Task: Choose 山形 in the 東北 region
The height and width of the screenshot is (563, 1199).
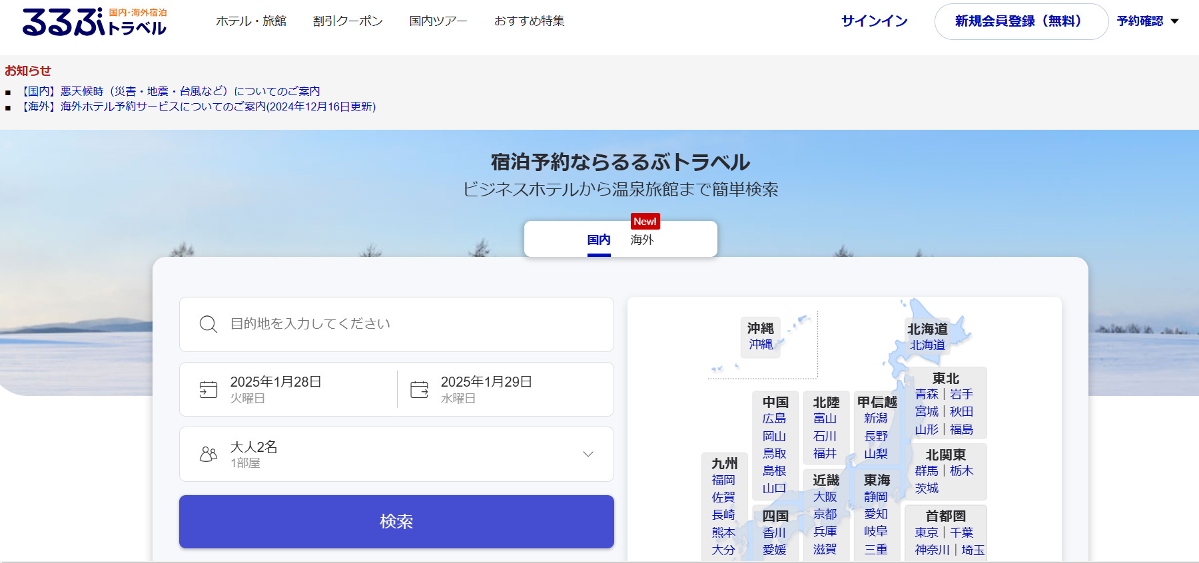Action: (x=927, y=430)
